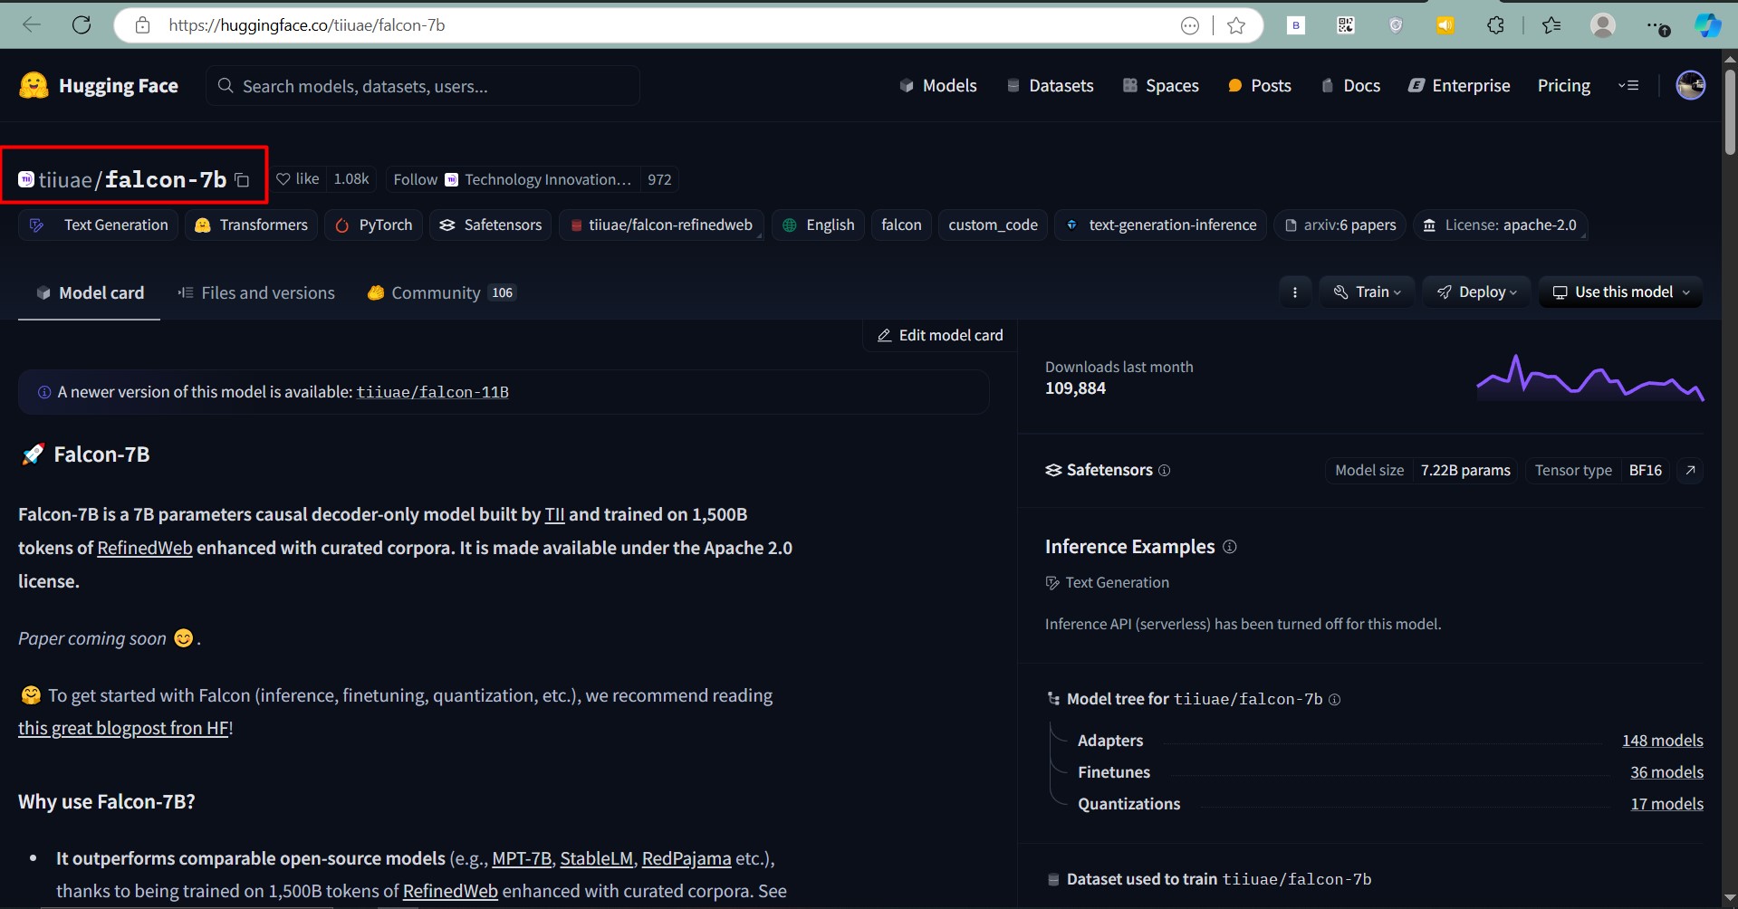
Task: Click the Safetensors tag
Action: click(490, 225)
